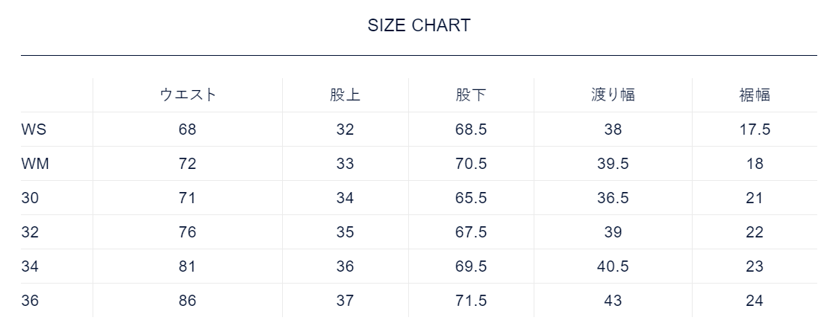Screen dimensions: 818x326
Task: Click hem width 17.5 for WS
Action: tap(754, 130)
